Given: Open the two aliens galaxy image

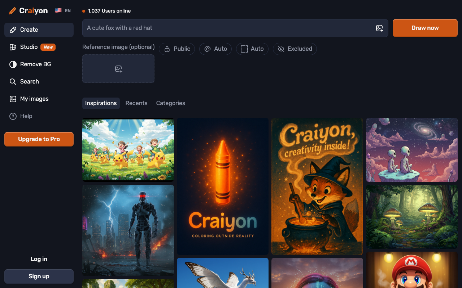Looking at the screenshot, I should (x=412, y=150).
